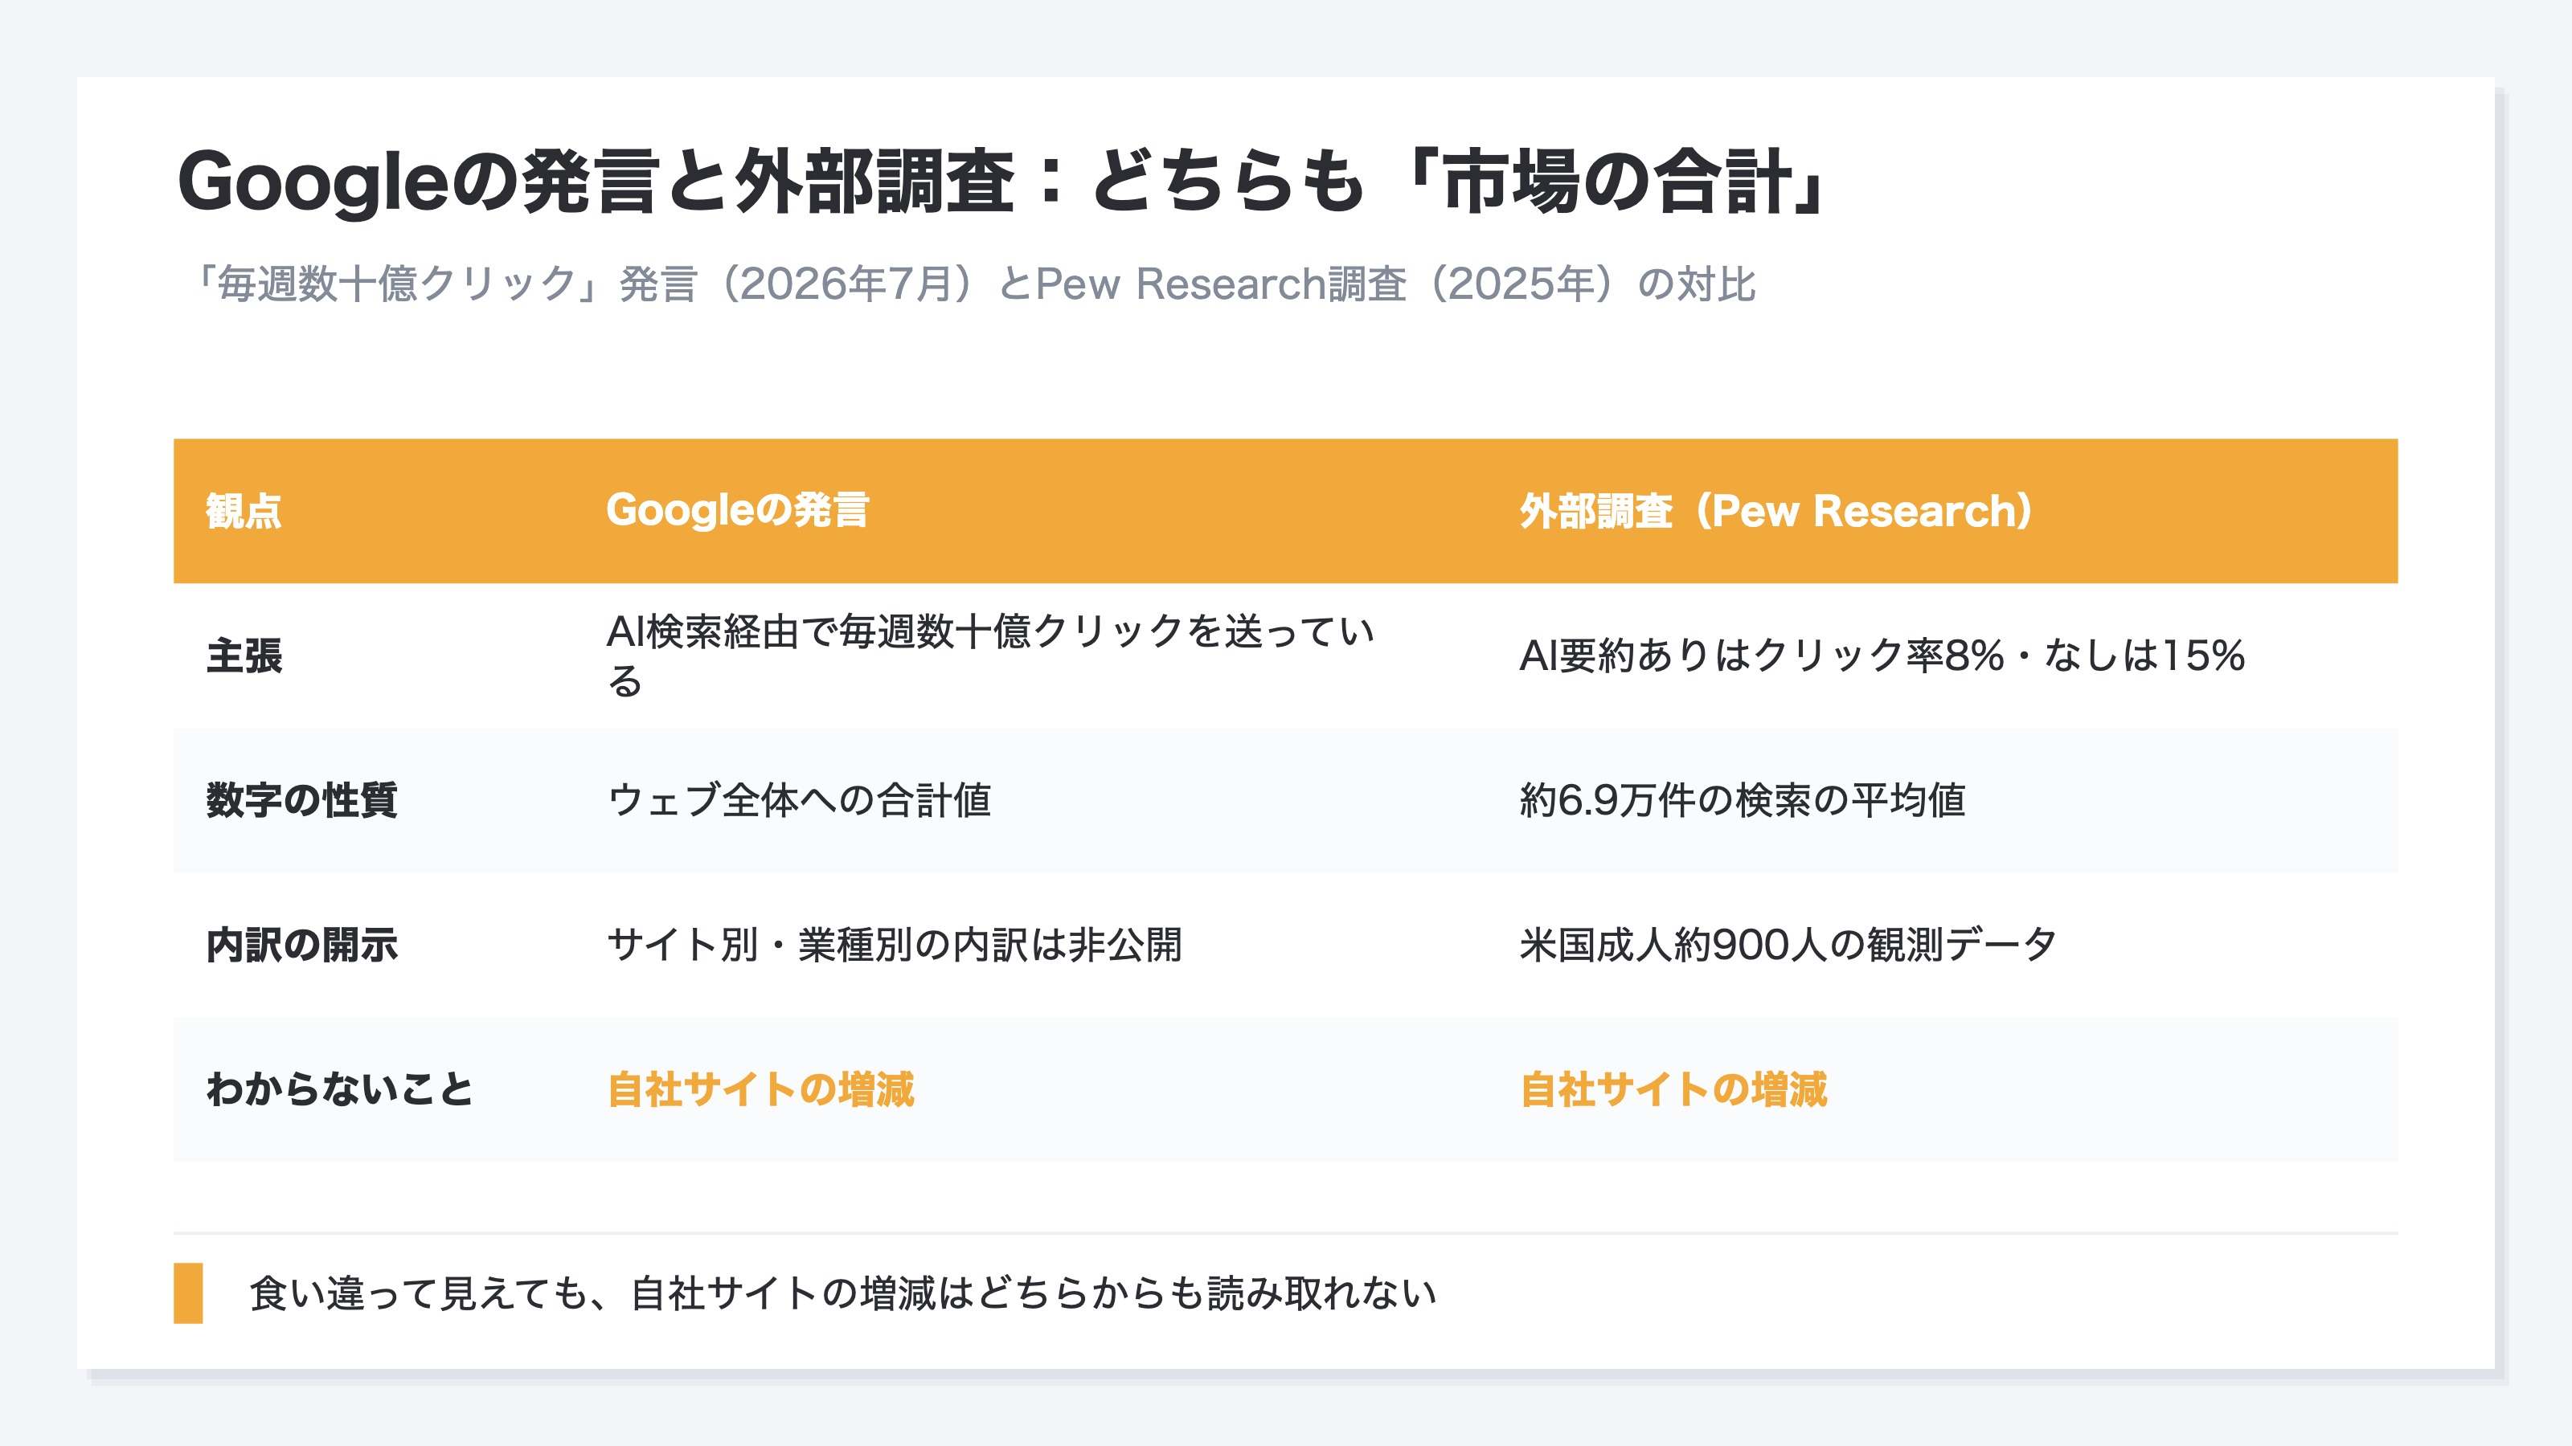This screenshot has width=2572, height=1446.
Task: Click orange '自社サイトの増減' under Googleの発言 column
Action: [761, 1089]
